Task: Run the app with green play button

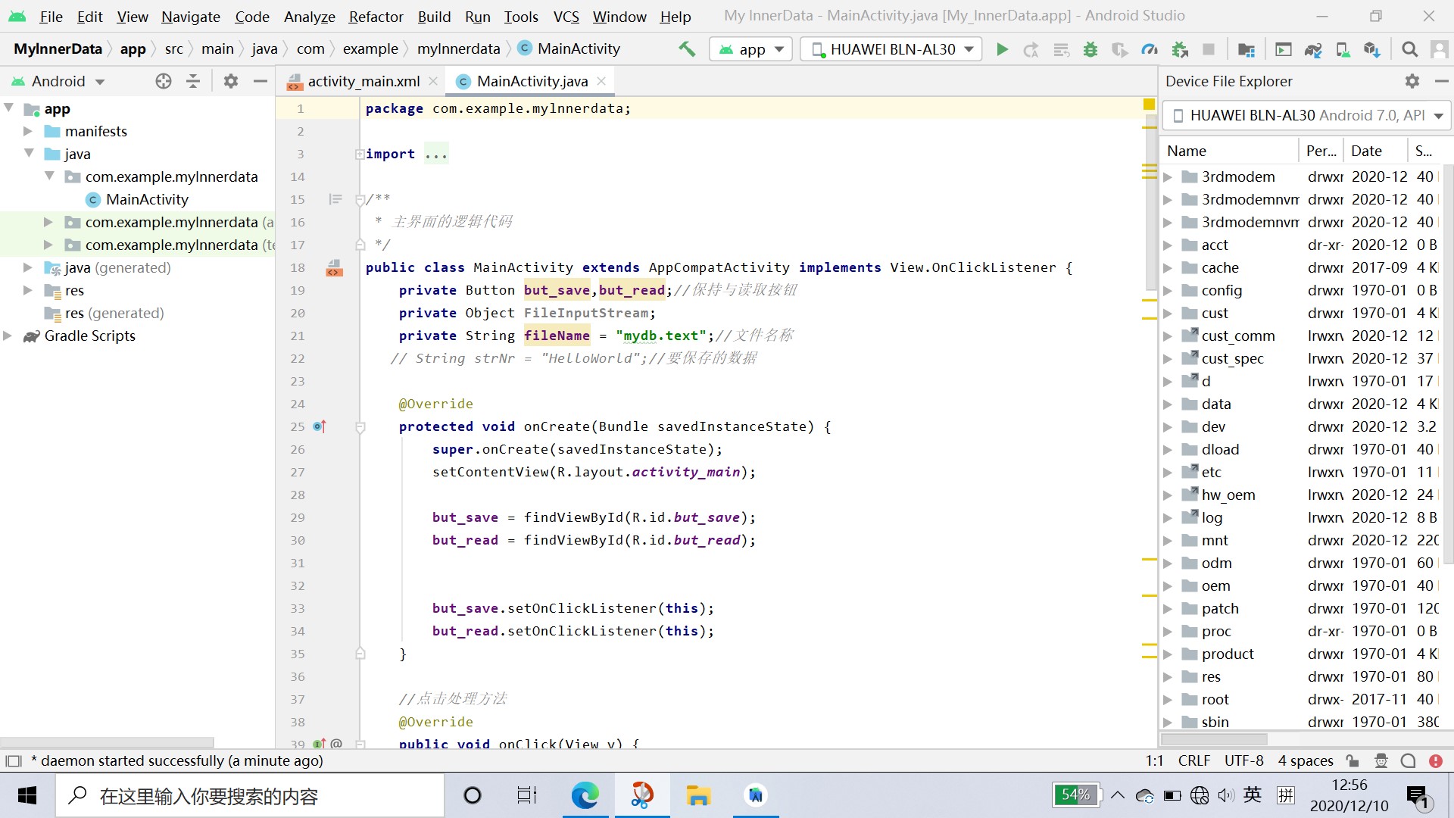Action: (x=1002, y=49)
